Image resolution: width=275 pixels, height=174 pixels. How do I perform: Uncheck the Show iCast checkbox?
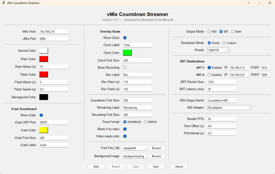(41, 115)
